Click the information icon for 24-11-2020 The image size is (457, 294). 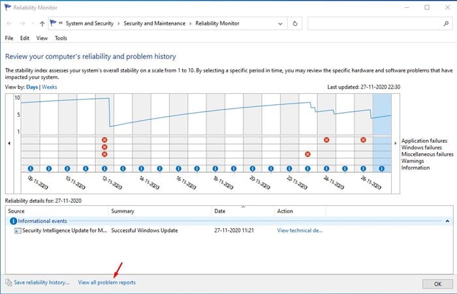coord(326,169)
